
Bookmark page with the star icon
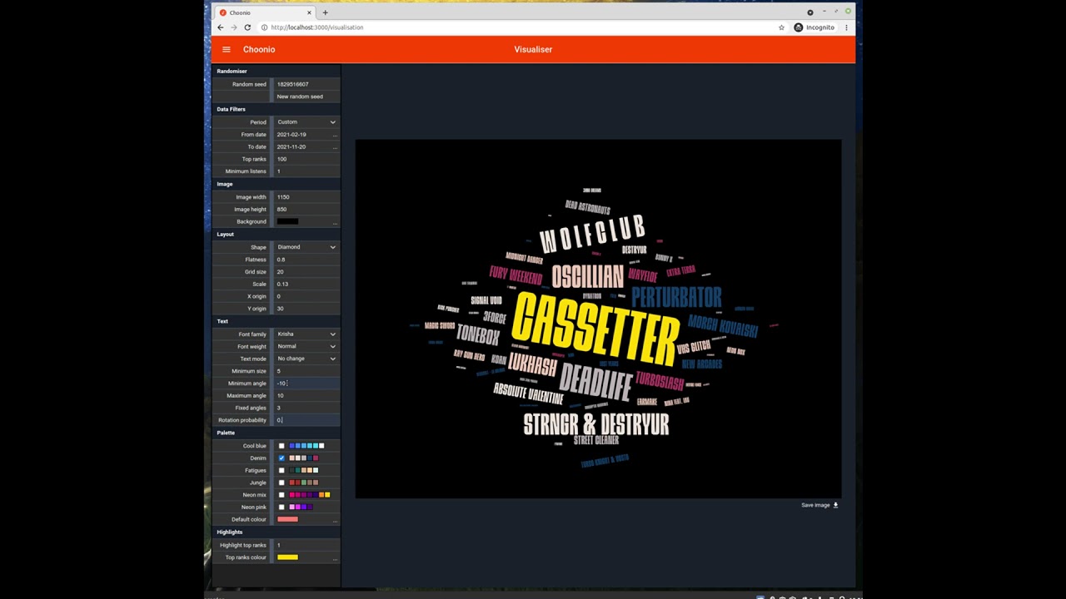[x=781, y=27]
